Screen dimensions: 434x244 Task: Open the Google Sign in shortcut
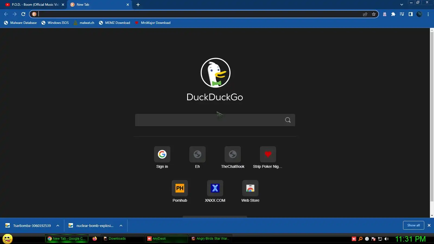[162, 158]
